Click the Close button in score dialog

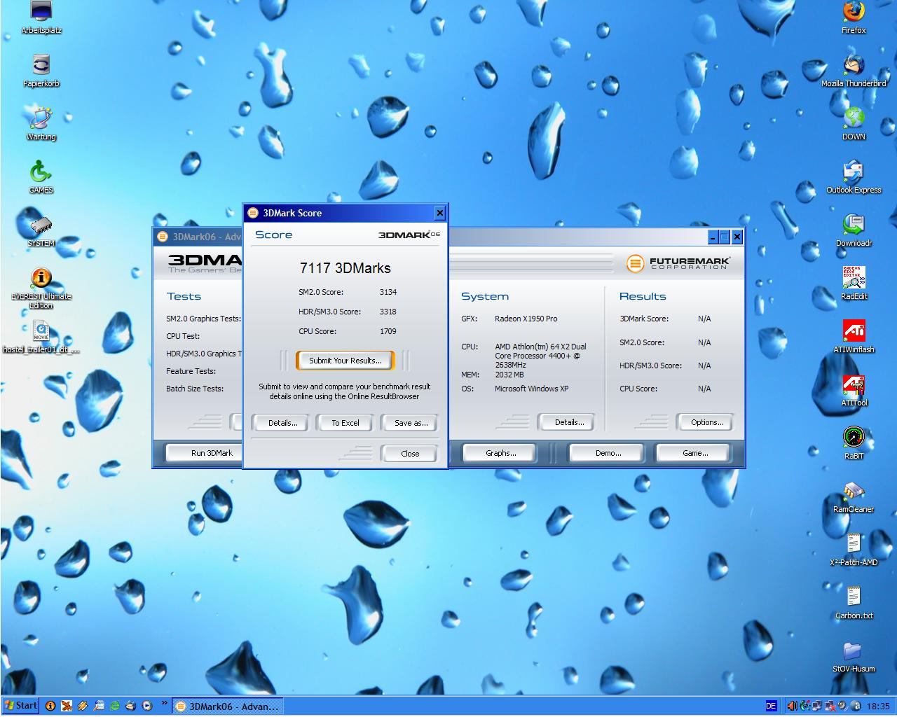point(410,454)
